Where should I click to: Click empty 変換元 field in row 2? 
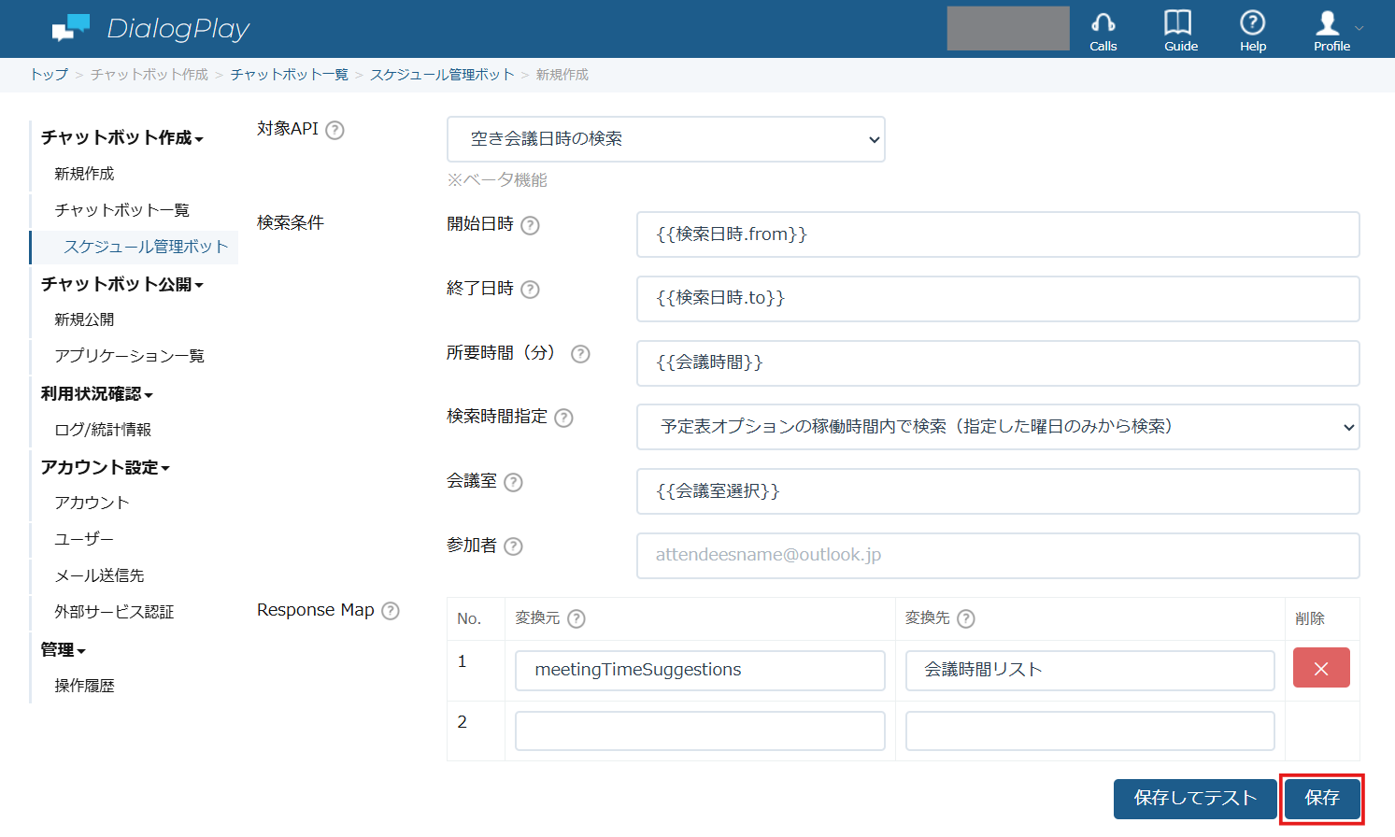pos(700,731)
